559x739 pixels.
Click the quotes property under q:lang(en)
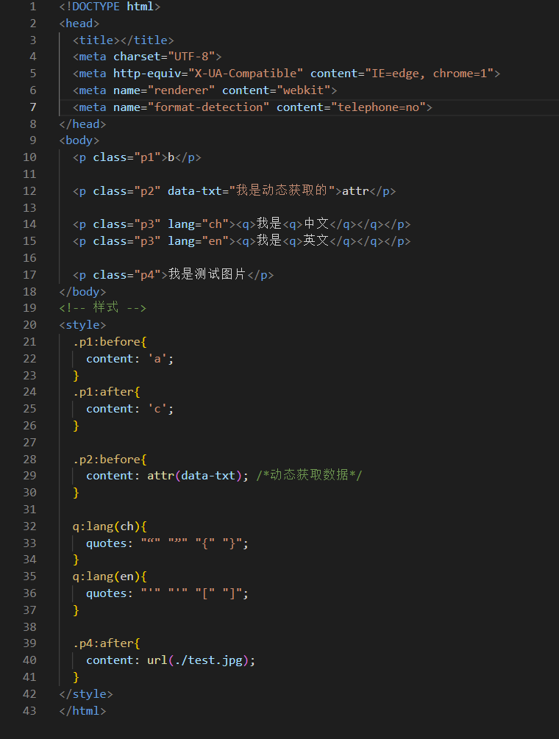click(106, 594)
